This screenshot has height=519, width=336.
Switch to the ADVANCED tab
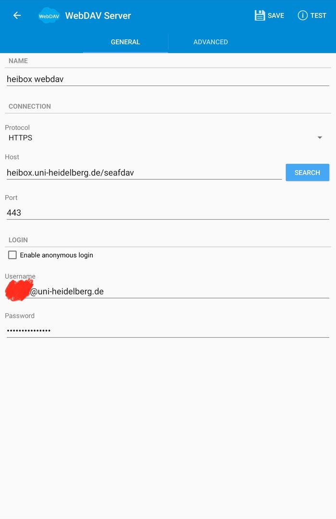pyautogui.click(x=211, y=42)
